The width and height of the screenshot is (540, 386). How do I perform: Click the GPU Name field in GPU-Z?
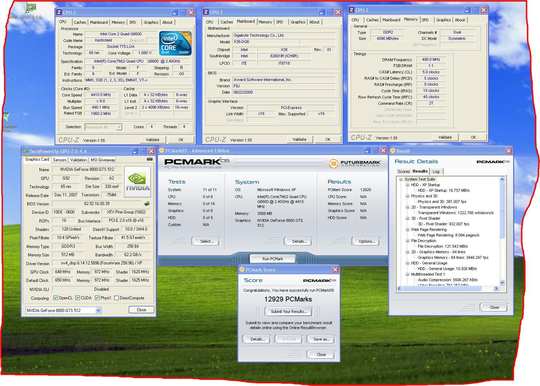pos(87,169)
